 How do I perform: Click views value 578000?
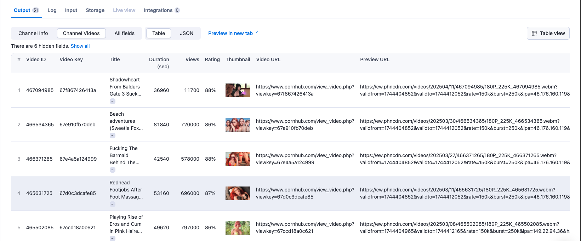click(x=190, y=159)
